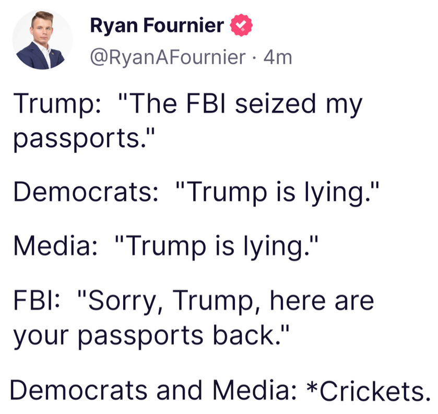Click the word "Sorry," in the FBI quote

pos(121,302)
